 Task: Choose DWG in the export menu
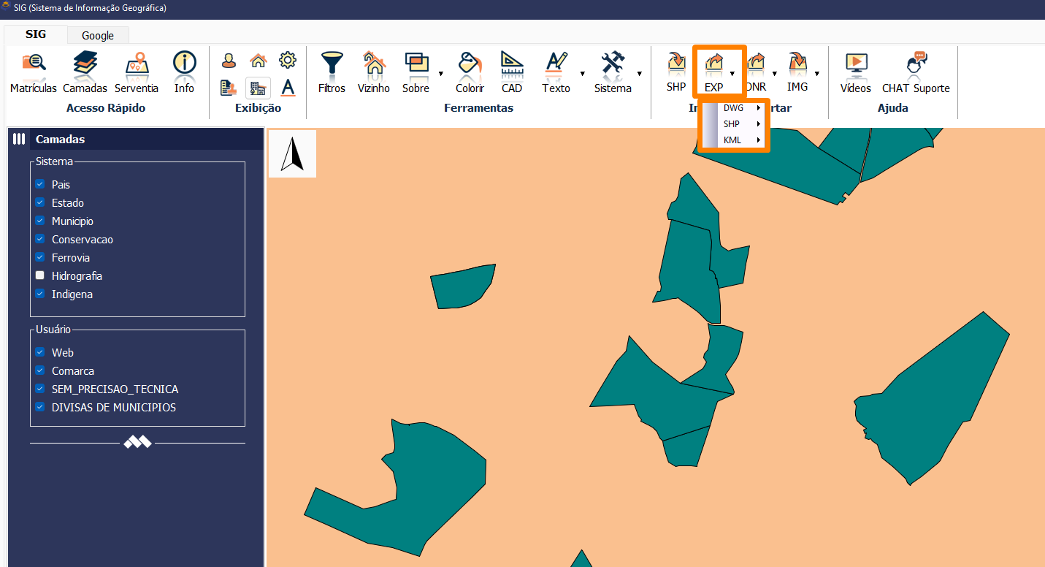[733, 107]
